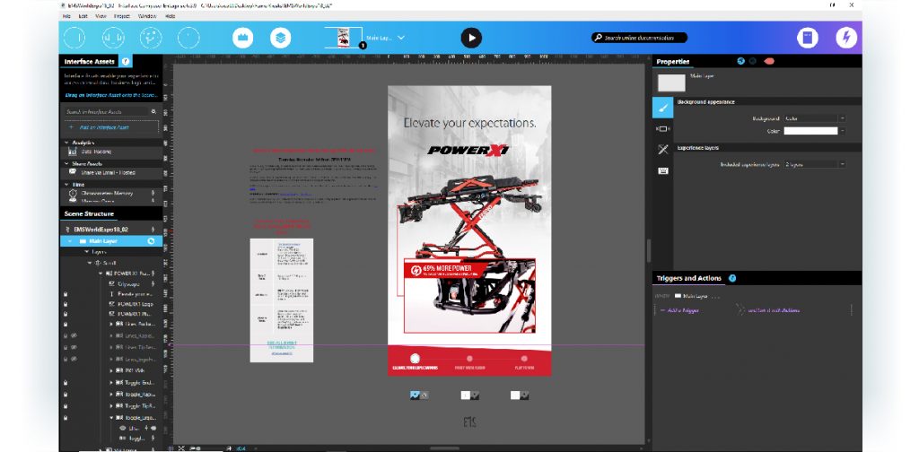Viewport: 919px width, 452px height.
Task: Toggle lock on Toggle_TipR row
Action: pyautogui.click(x=65, y=405)
